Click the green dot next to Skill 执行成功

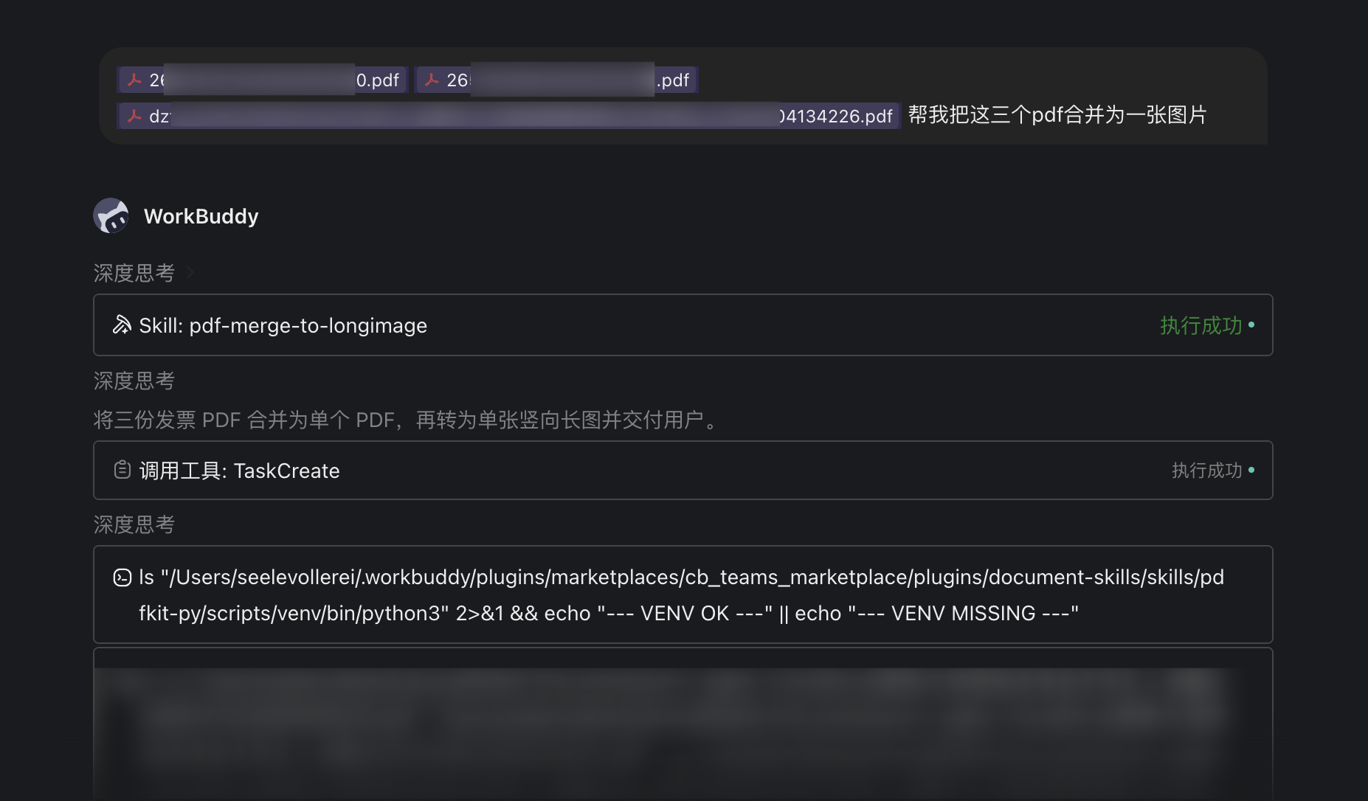(1251, 325)
